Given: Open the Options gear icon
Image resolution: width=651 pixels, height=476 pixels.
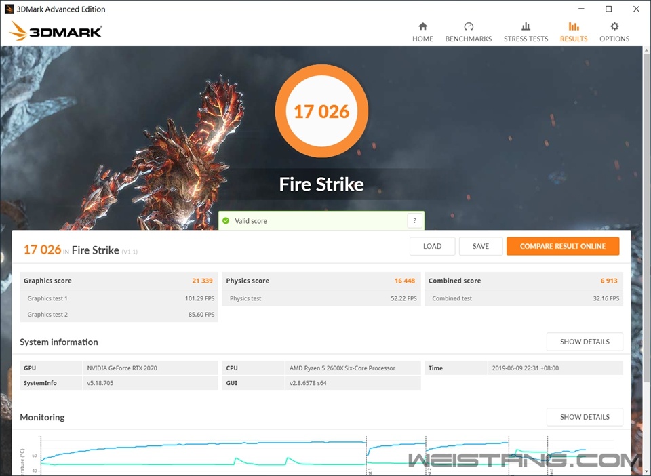Looking at the screenshot, I should [x=614, y=27].
